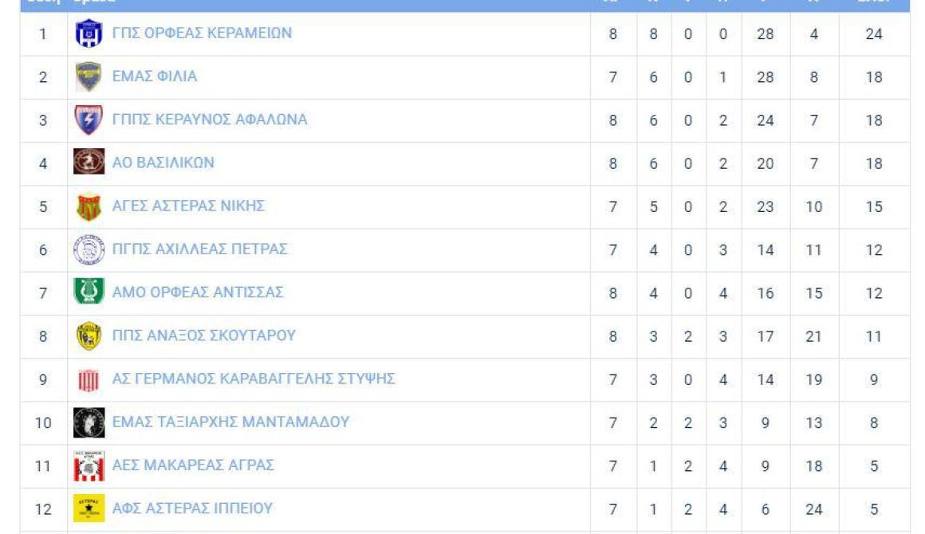Screen dimensions: 925x534
Task: Click the ΑΣΤΕΡΑΣ ΝΙΚΗΣ red-green crest
Action: coord(89,207)
